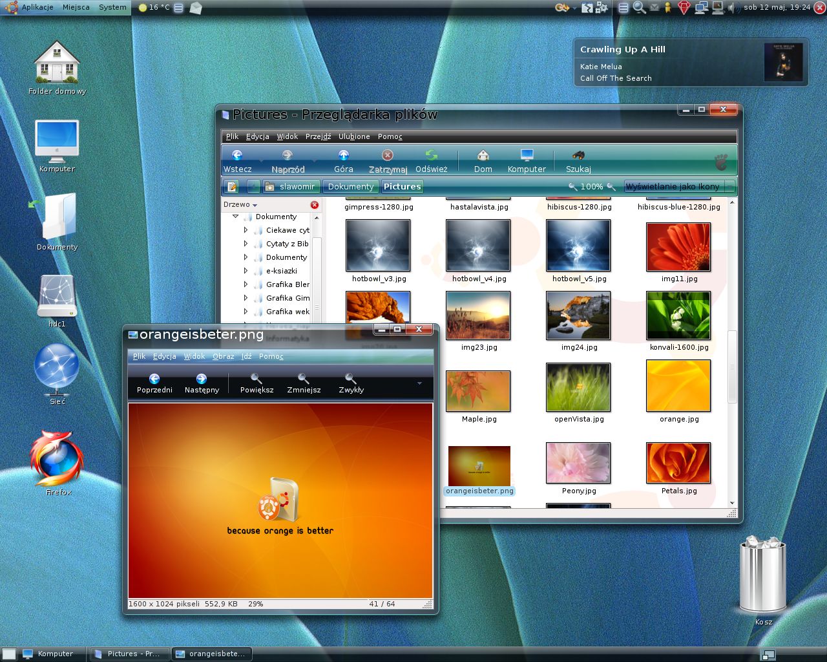The height and width of the screenshot is (662, 827).
Task: Click Komputer taskbar button
Action: tap(52, 654)
